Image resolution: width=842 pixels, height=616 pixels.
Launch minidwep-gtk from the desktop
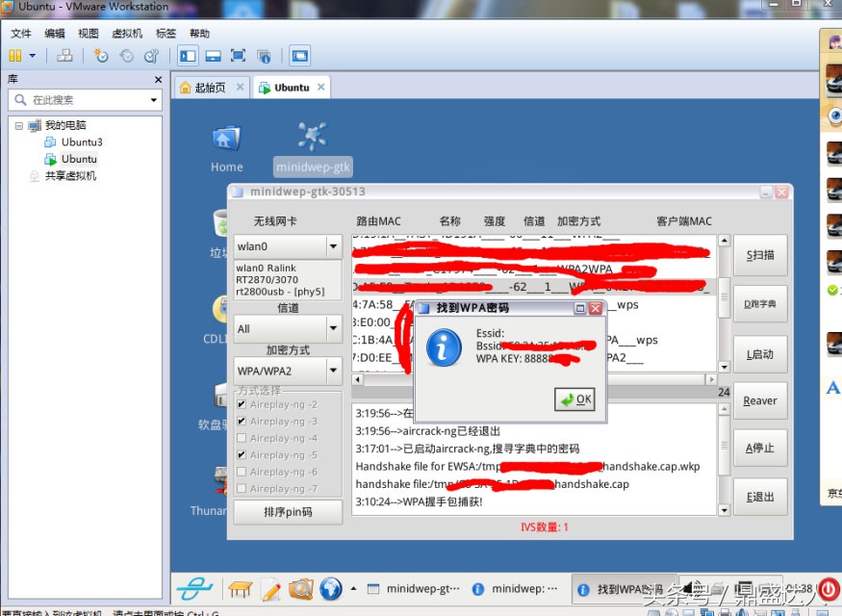point(310,140)
